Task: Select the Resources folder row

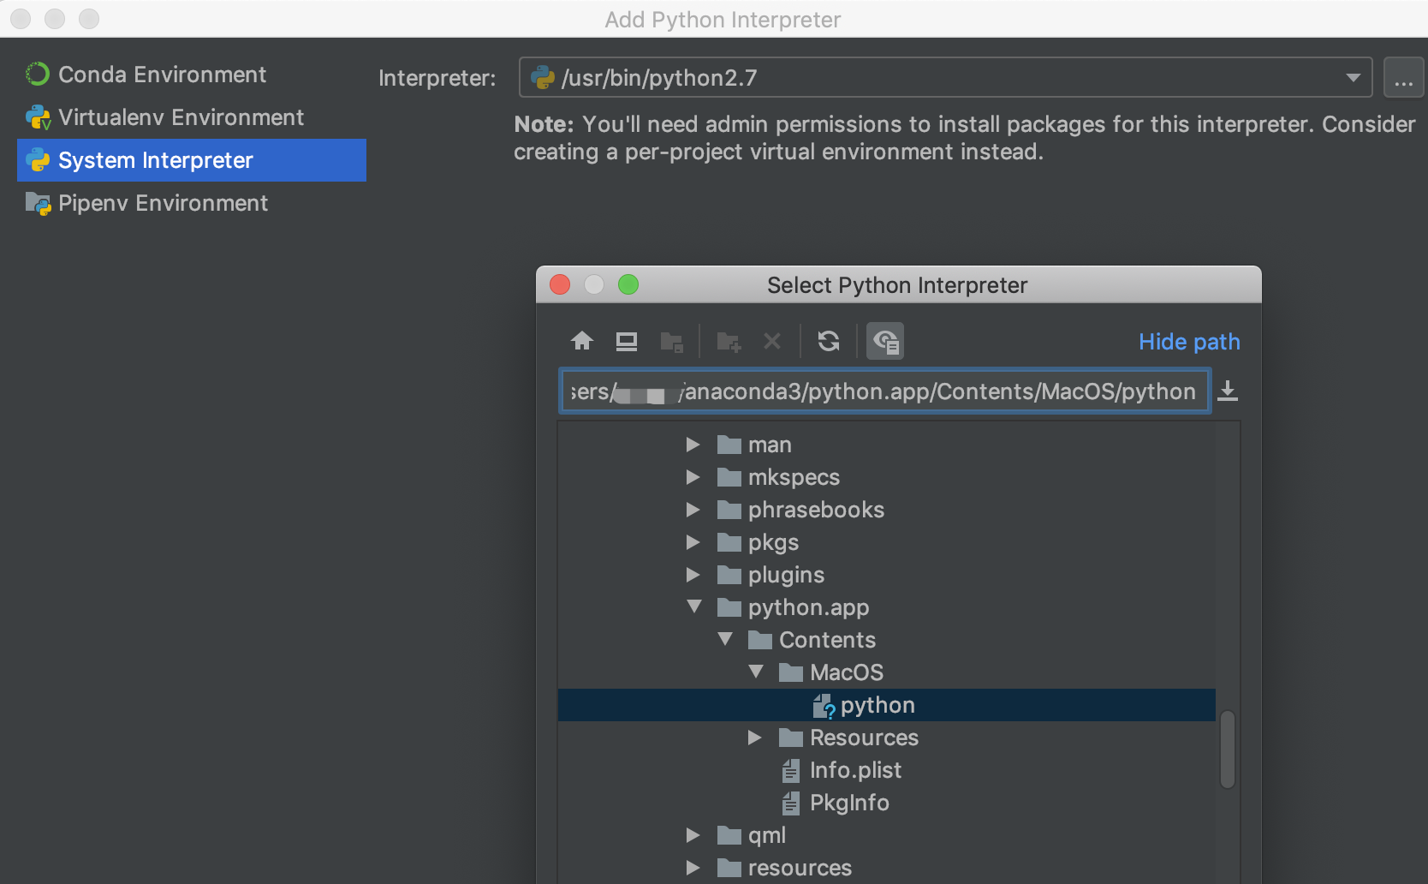Action: tap(886, 738)
